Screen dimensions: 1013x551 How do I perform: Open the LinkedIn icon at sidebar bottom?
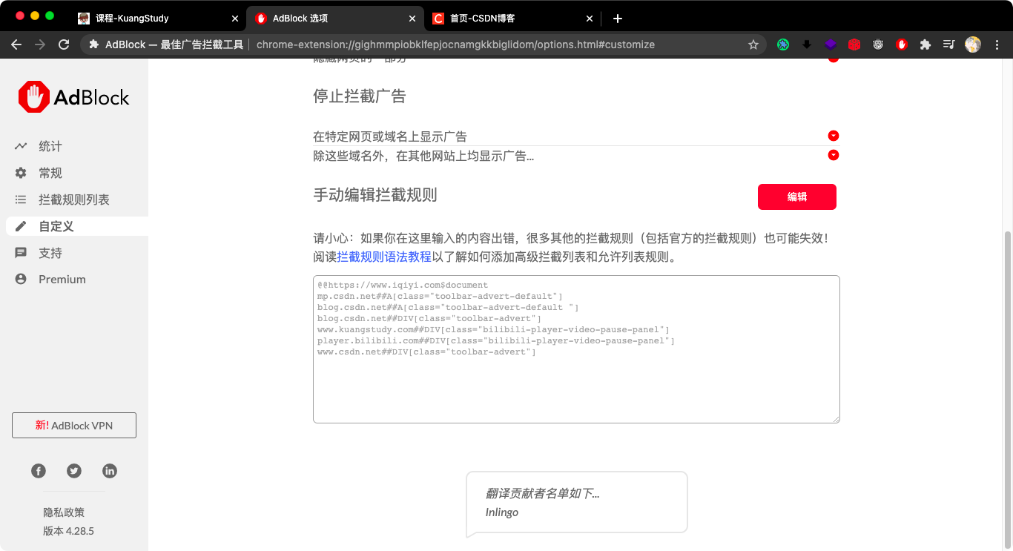click(x=110, y=471)
